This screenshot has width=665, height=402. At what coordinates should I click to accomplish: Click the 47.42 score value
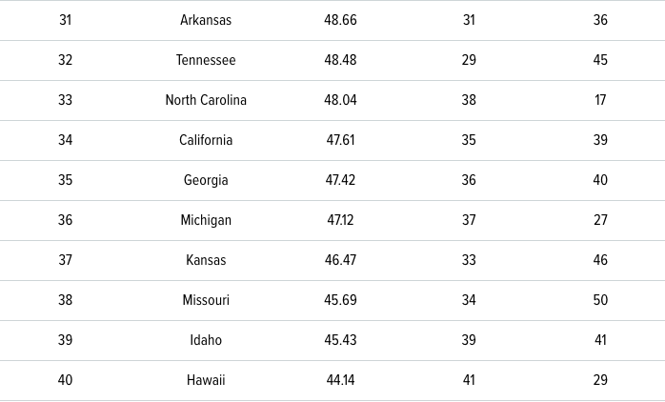(340, 180)
